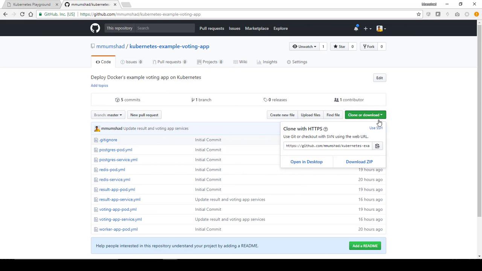Open Issues in top navigation
Screen dimensions: 482x271
tap(234, 28)
